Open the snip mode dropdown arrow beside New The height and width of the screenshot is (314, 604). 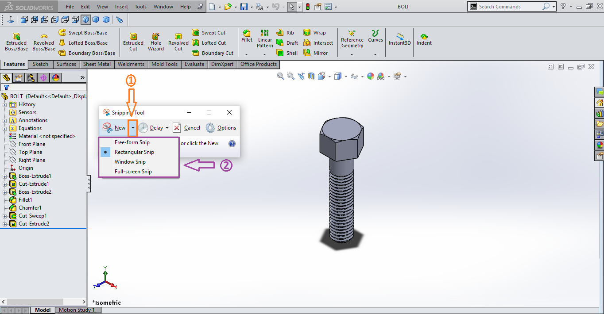[132, 128]
